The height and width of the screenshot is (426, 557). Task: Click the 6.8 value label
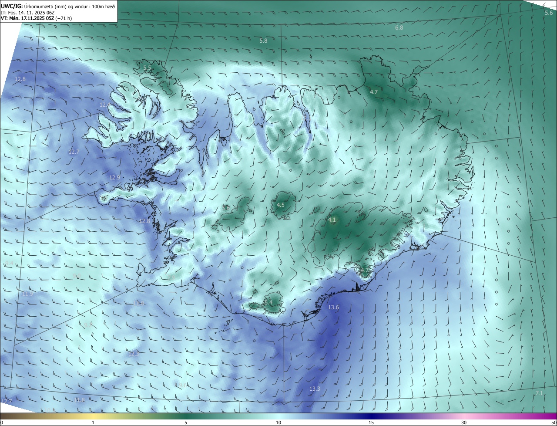[x=399, y=28]
